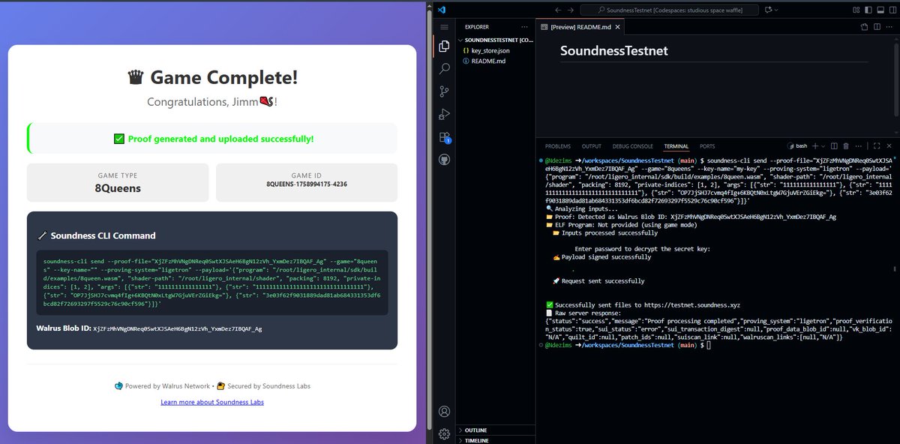Viewport: 900px width, 444px height.
Task: Click the proof uploaded successfully banner
Action: pyautogui.click(x=212, y=139)
